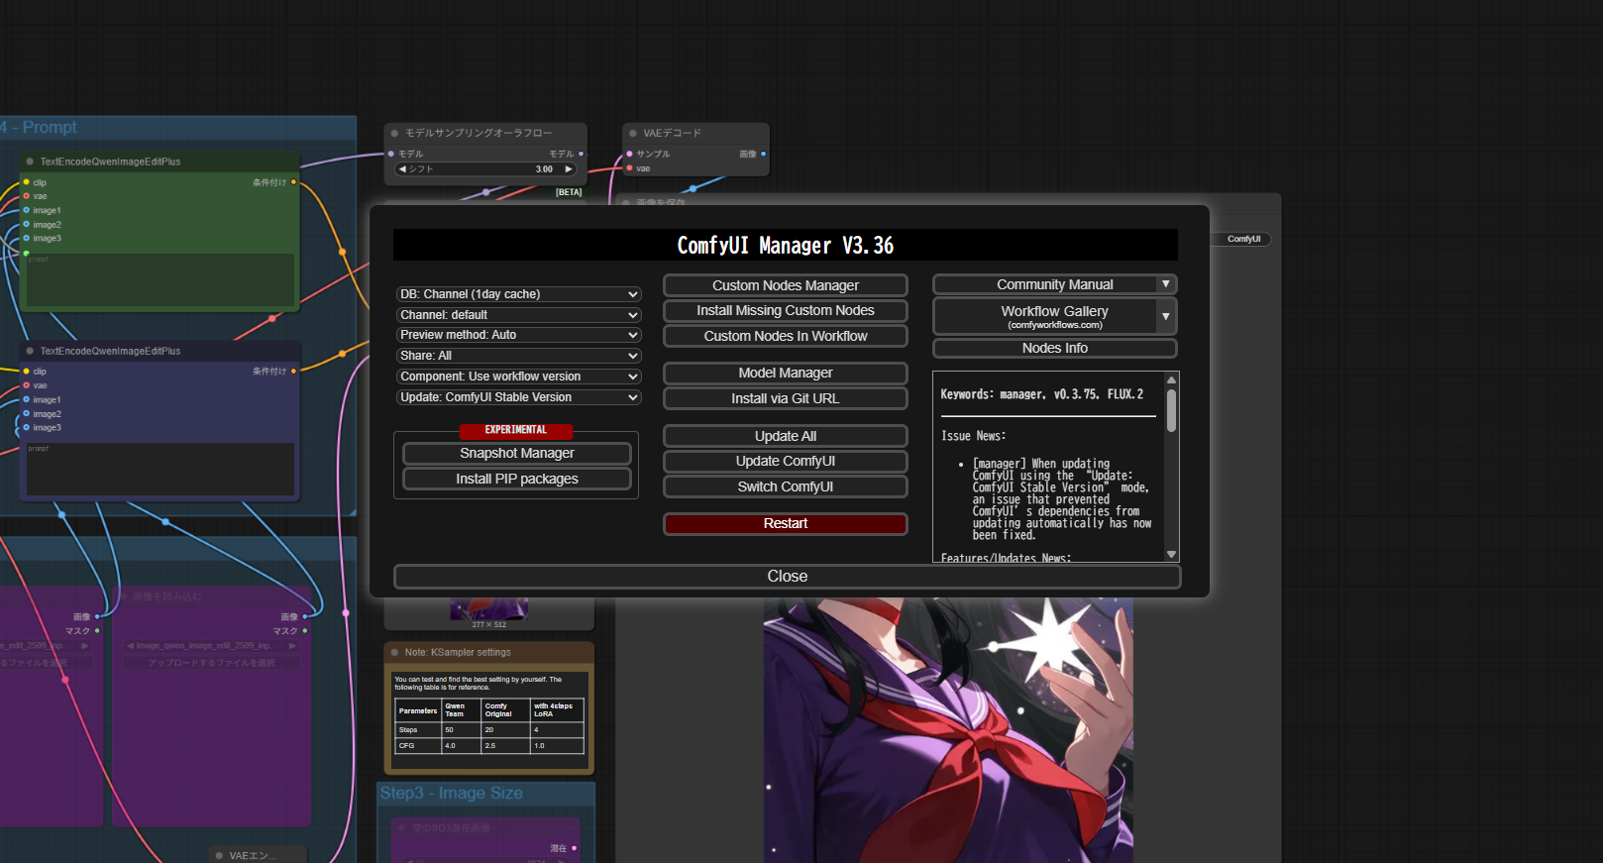The height and width of the screenshot is (863, 1603).
Task: Click the Step3 - Image Size group title
Action: [x=452, y=794]
